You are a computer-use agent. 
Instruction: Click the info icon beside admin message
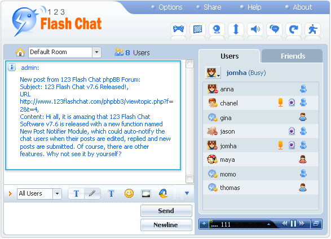coord(12,68)
